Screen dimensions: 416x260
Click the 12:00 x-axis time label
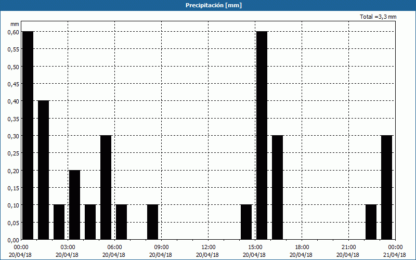(209, 248)
